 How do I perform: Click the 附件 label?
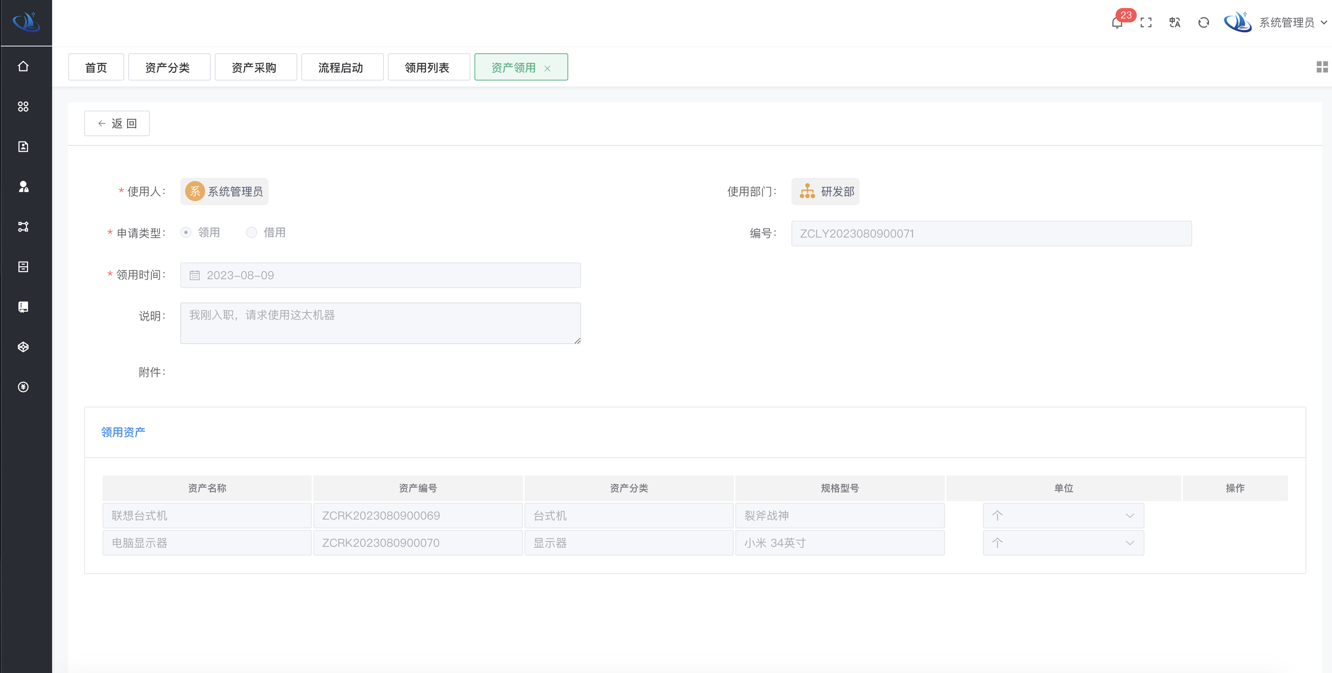tap(152, 372)
